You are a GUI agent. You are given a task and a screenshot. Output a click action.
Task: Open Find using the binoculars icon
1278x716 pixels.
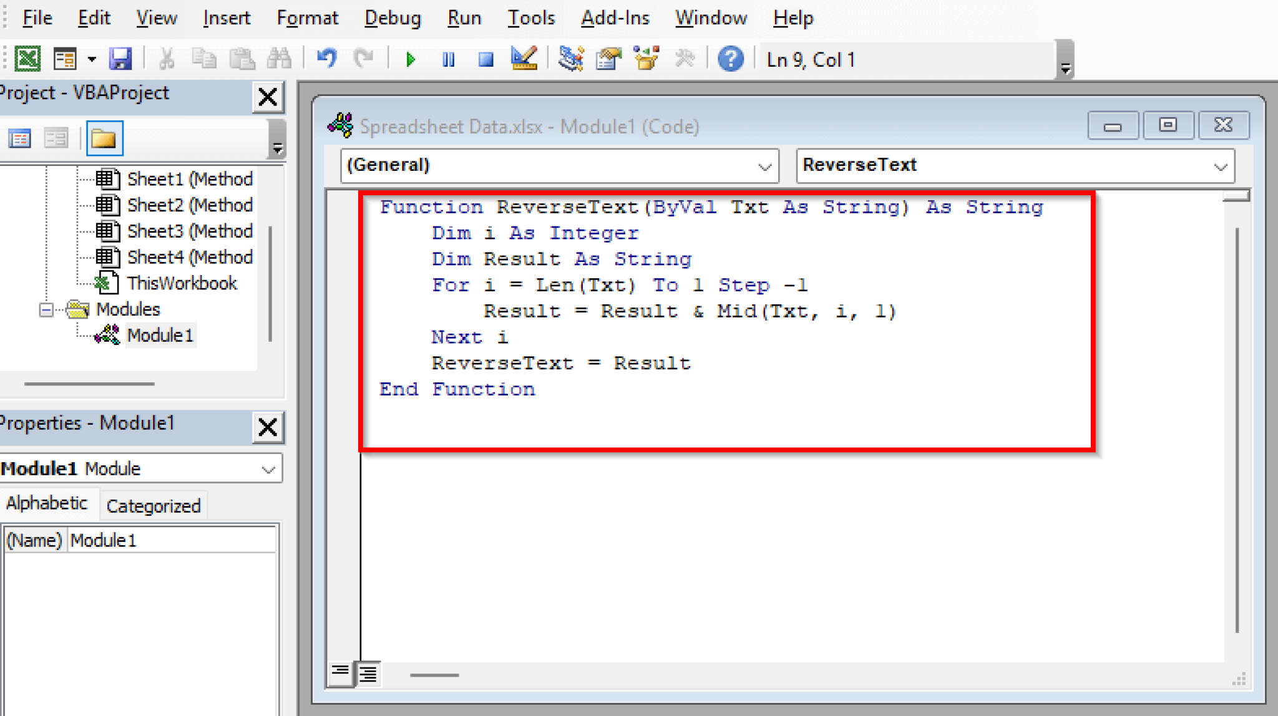click(x=280, y=58)
